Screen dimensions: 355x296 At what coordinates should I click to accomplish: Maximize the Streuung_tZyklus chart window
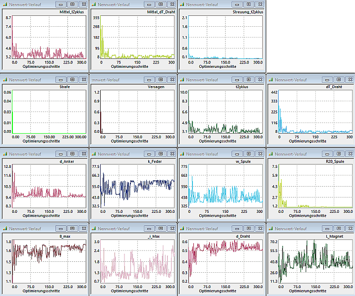click(248, 4)
